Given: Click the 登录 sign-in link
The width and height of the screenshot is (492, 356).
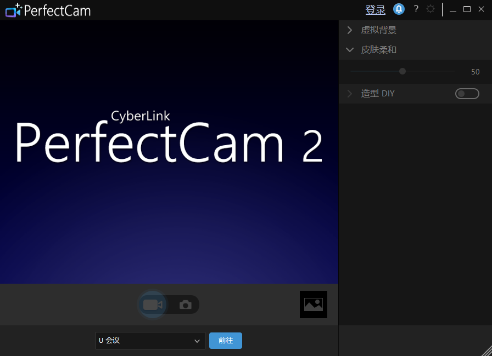Looking at the screenshot, I should pos(375,9).
